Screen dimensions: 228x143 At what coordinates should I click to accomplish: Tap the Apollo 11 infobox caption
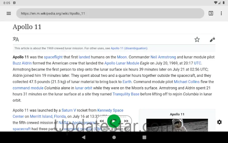click(177, 115)
